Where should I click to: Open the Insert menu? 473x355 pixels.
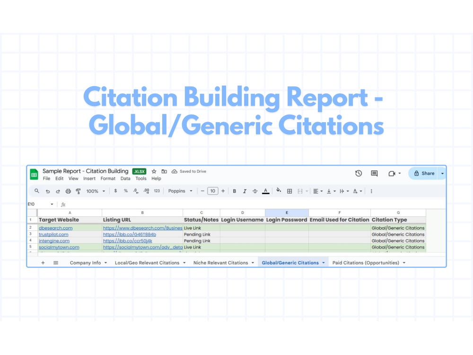click(x=89, y=178)
